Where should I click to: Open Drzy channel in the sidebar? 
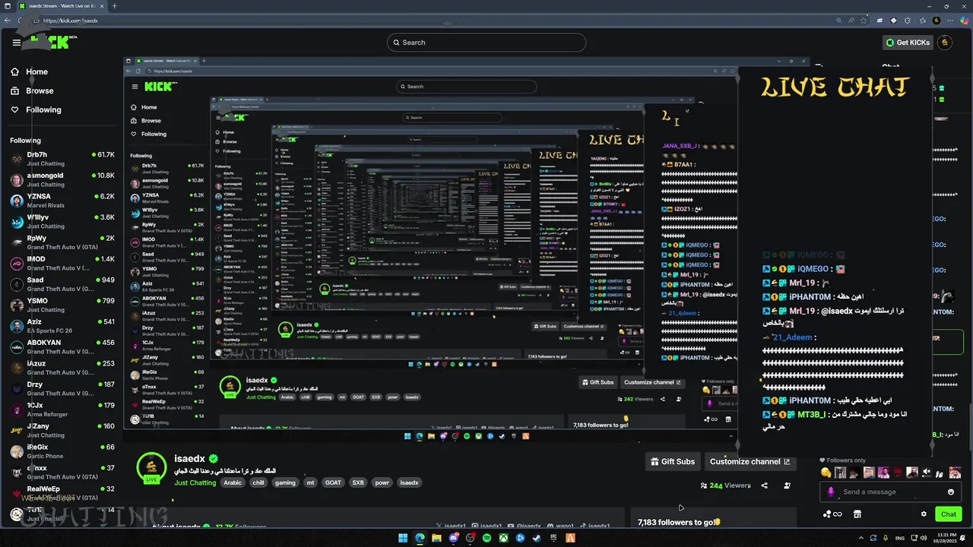pos(62,388)
